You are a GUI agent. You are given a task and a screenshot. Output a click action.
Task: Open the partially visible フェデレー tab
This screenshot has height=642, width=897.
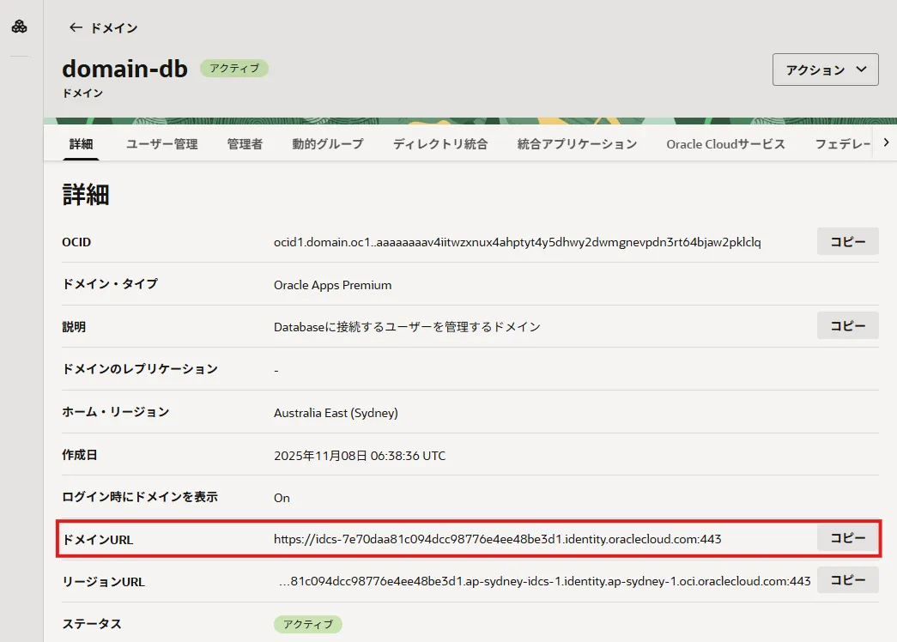[845, 143]
